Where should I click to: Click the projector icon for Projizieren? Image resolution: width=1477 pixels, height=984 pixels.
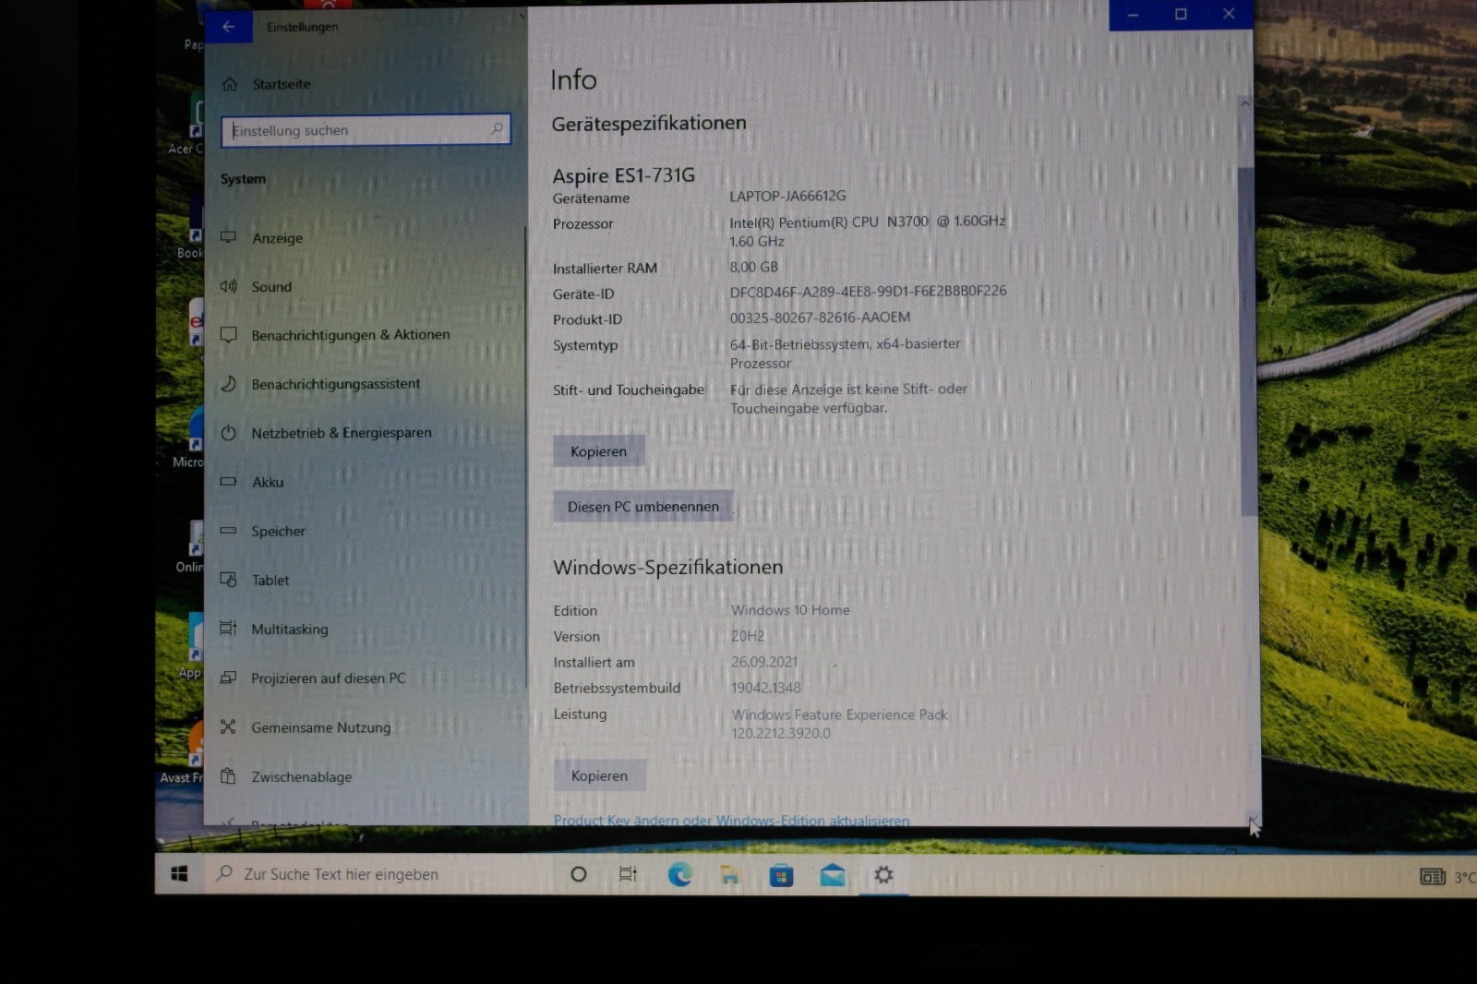(x=228, y=678)
